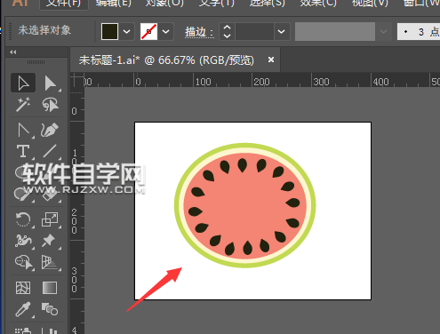This screenshot has height=334, width=440.
Task: Open the stroke color dropdown arrow
Action: point(165,31)
